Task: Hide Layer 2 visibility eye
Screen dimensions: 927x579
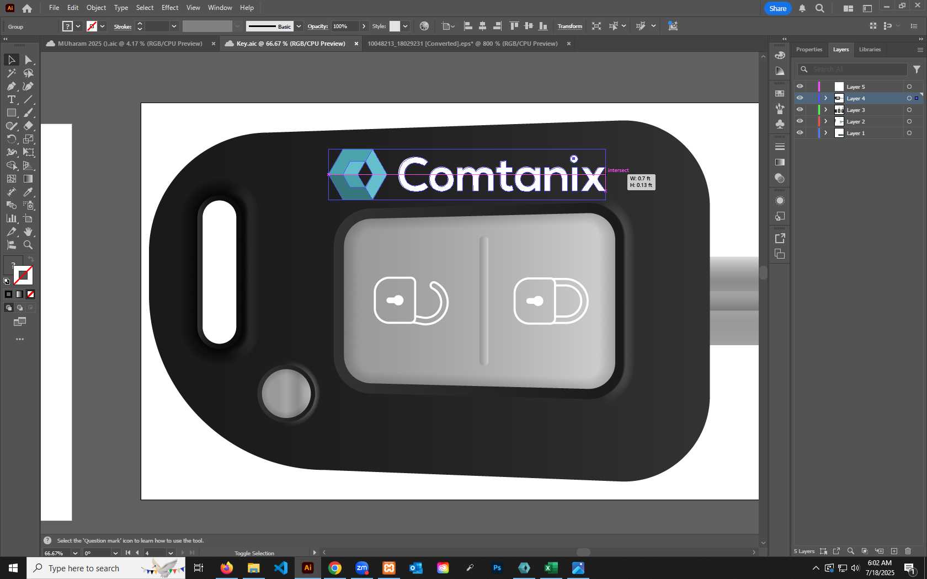Action: pyautogui.click(x=800, y=121)
